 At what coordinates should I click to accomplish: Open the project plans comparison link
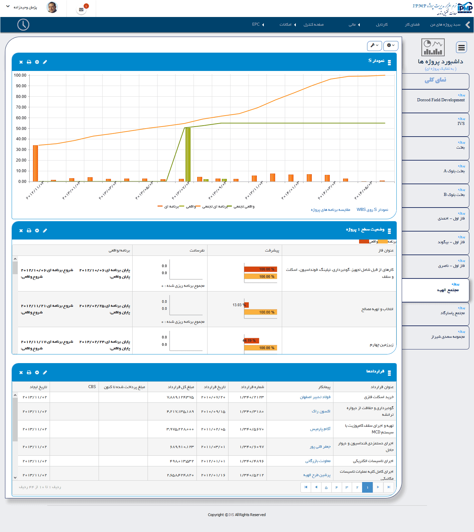coord(330,210)
